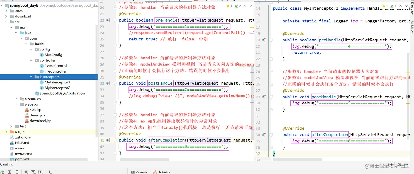The height and width of the screenshot is (174, 414).
Task: Expand the target folder
Action: [6, 132]
